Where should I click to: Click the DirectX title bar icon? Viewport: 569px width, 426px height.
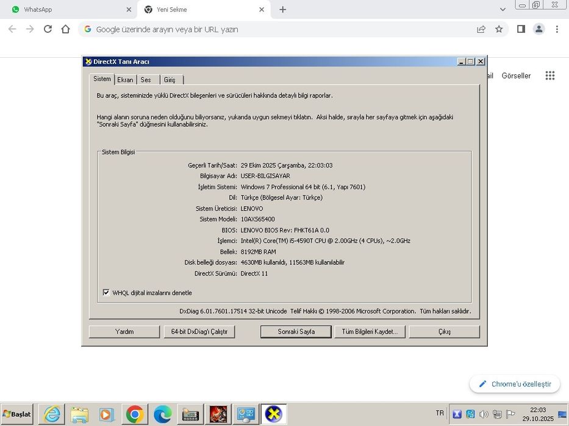point(88,61)
